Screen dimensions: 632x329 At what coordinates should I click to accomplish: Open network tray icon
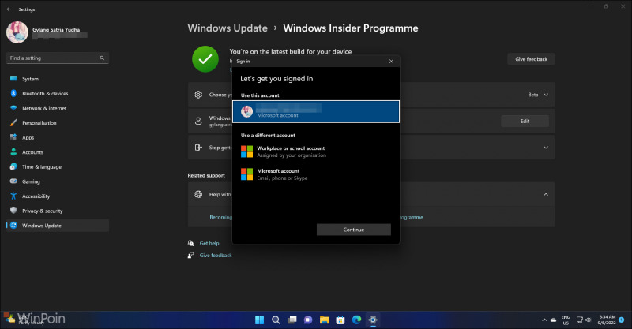[x=580, y=320]
